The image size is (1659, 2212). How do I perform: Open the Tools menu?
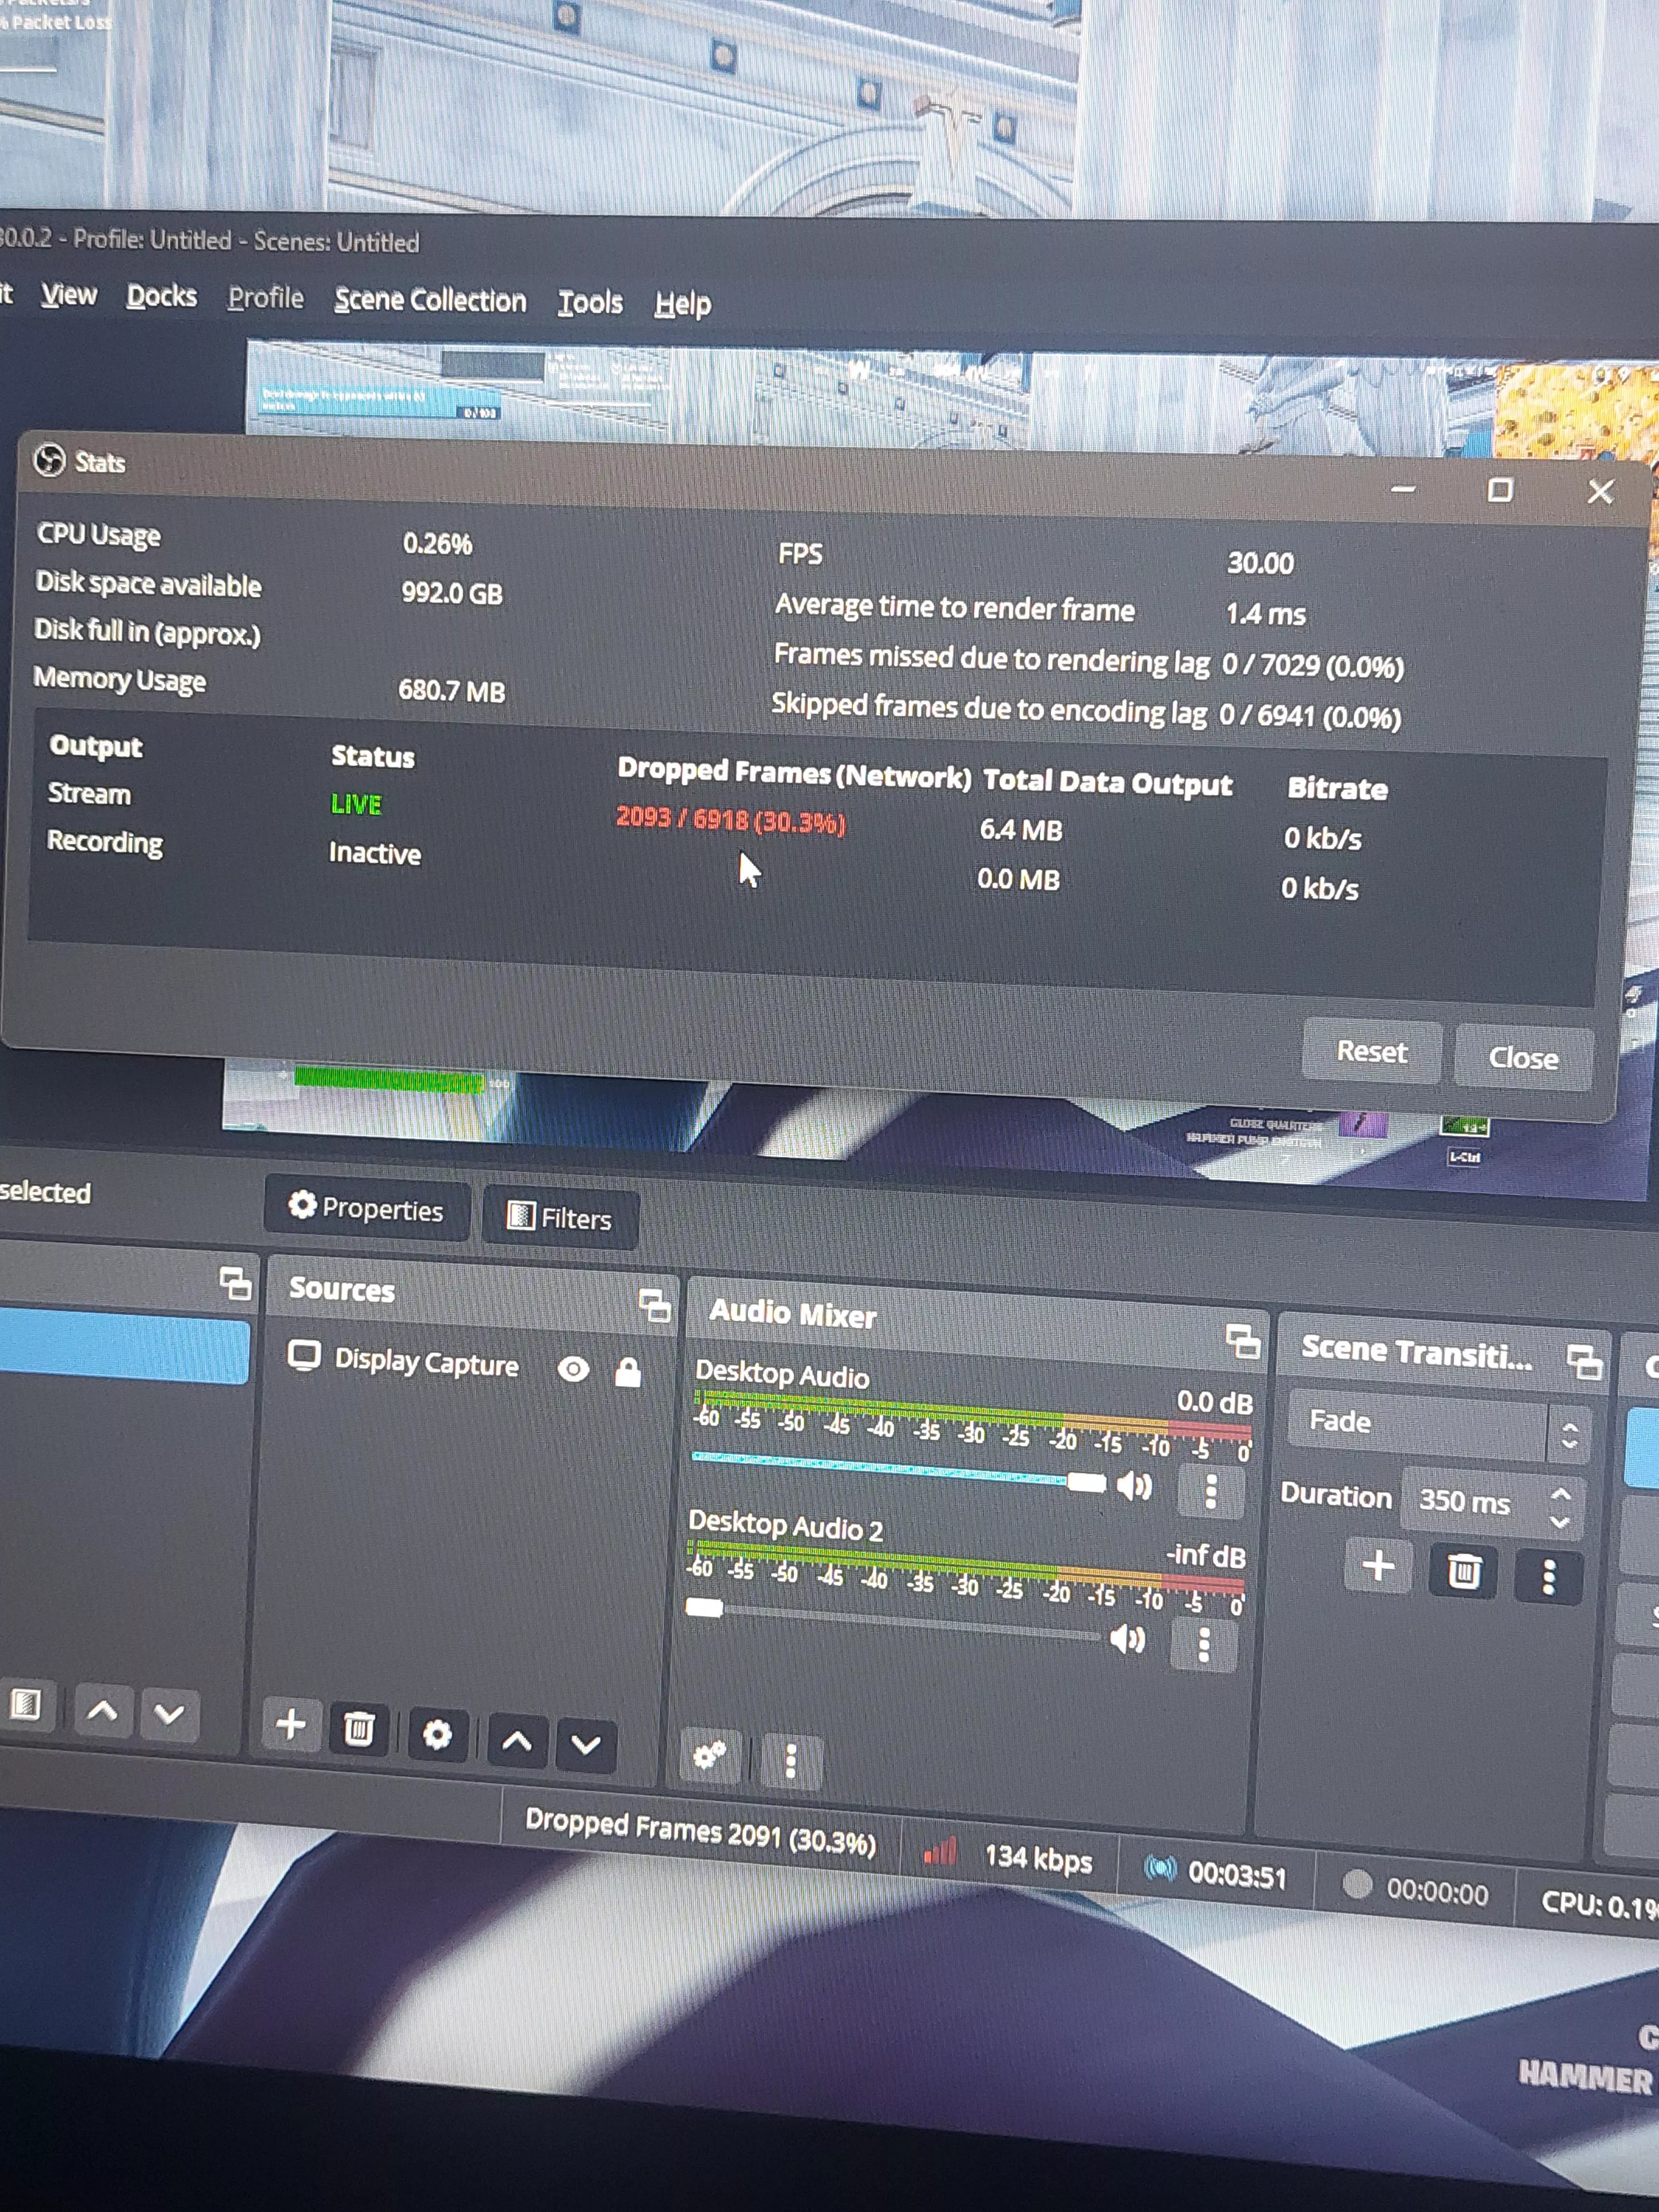[x=590, y=302]
